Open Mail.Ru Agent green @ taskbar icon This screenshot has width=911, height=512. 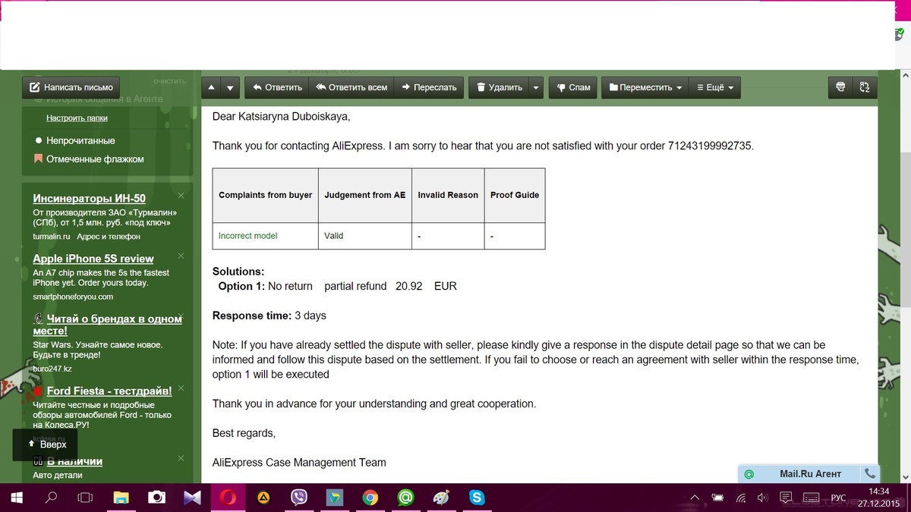click(x=405, y=498)
